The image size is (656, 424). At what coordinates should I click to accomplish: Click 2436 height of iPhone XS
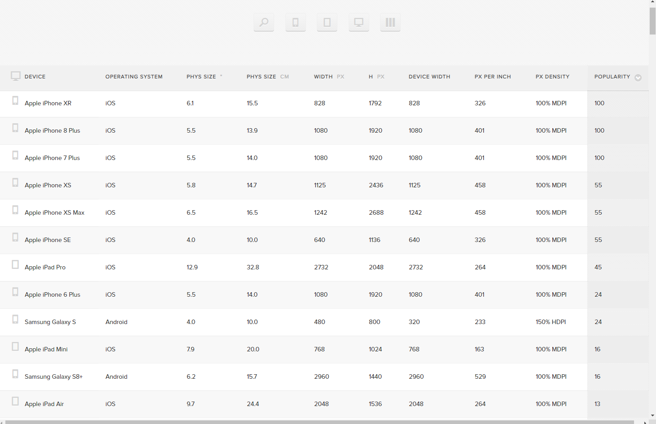376,185
